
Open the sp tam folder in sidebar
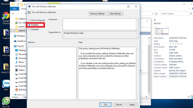pos(21,27)
